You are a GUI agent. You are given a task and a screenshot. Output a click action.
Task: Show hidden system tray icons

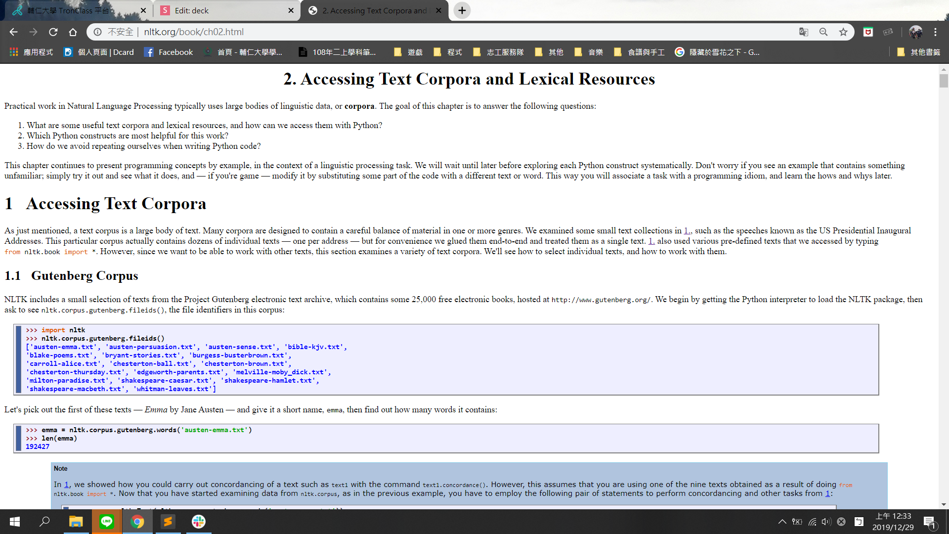pyautogui.click(x=782, y=522)
